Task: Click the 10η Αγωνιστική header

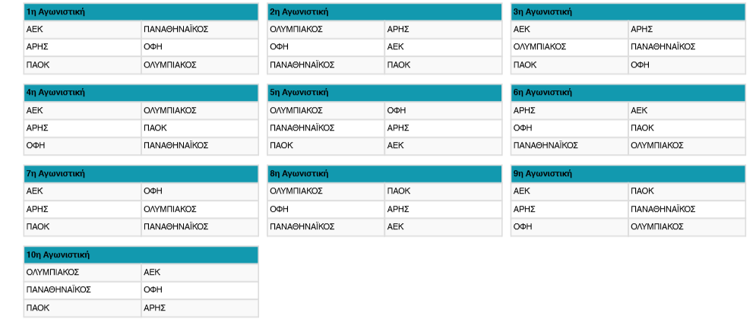Action: 141,255
